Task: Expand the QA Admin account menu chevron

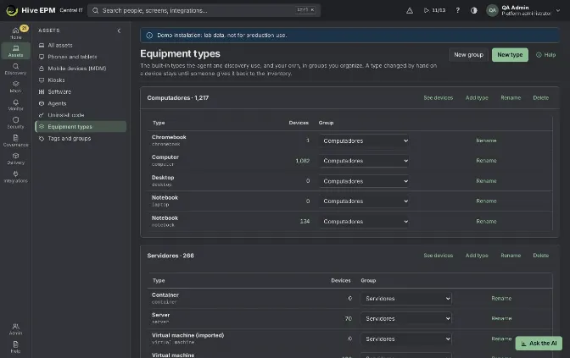Action: pos(558,10)
